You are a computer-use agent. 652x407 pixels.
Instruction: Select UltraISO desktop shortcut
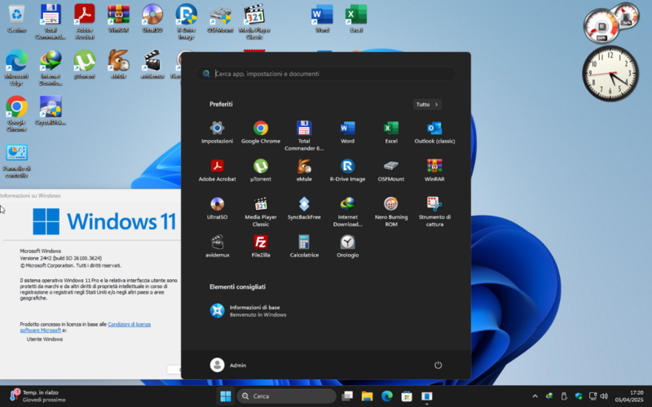point(152,19)
